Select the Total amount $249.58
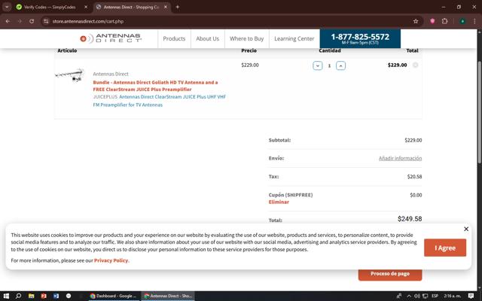 point(410,219)
